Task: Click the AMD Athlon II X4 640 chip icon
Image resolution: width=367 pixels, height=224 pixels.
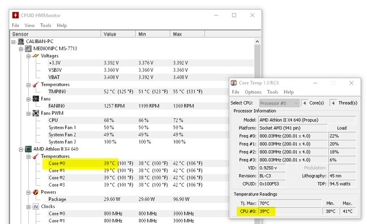Action: pyautogui.click(x=28, y=149)
